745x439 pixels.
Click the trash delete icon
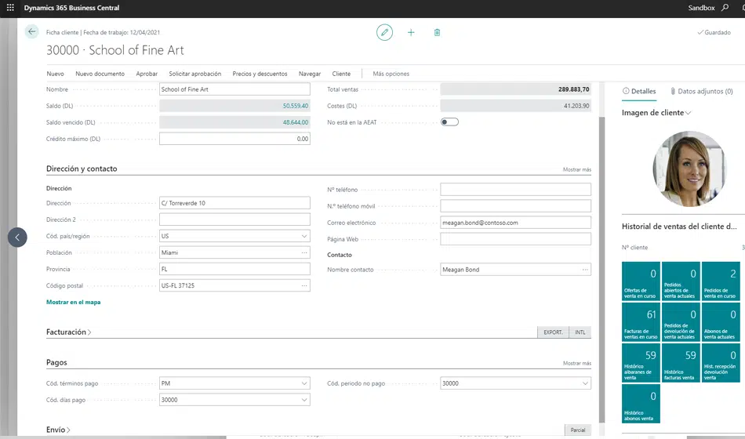click(x=438, y=32)
